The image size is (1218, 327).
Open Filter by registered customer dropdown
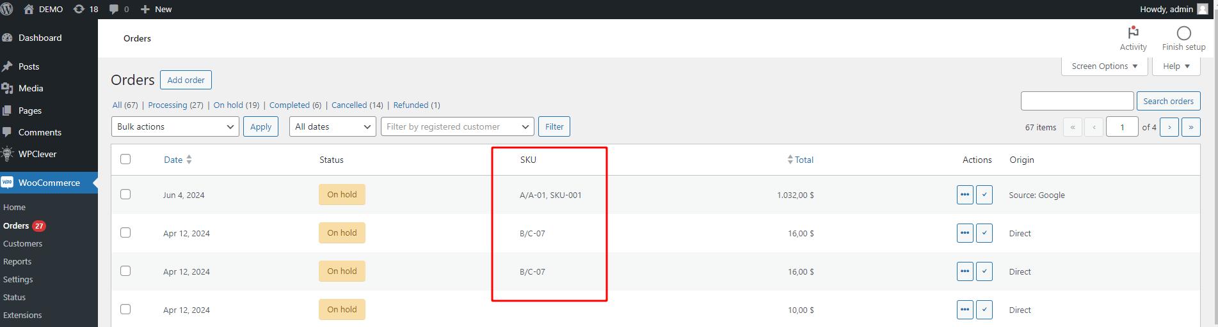(x=457, y=126)
